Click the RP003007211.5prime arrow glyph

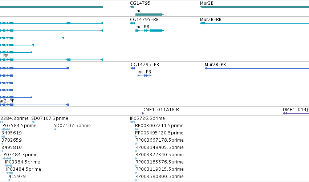[x=137, y=129]
